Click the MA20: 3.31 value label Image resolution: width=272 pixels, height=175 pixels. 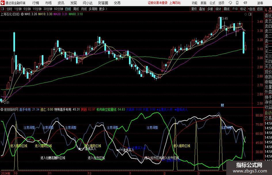tap(60, 14)
